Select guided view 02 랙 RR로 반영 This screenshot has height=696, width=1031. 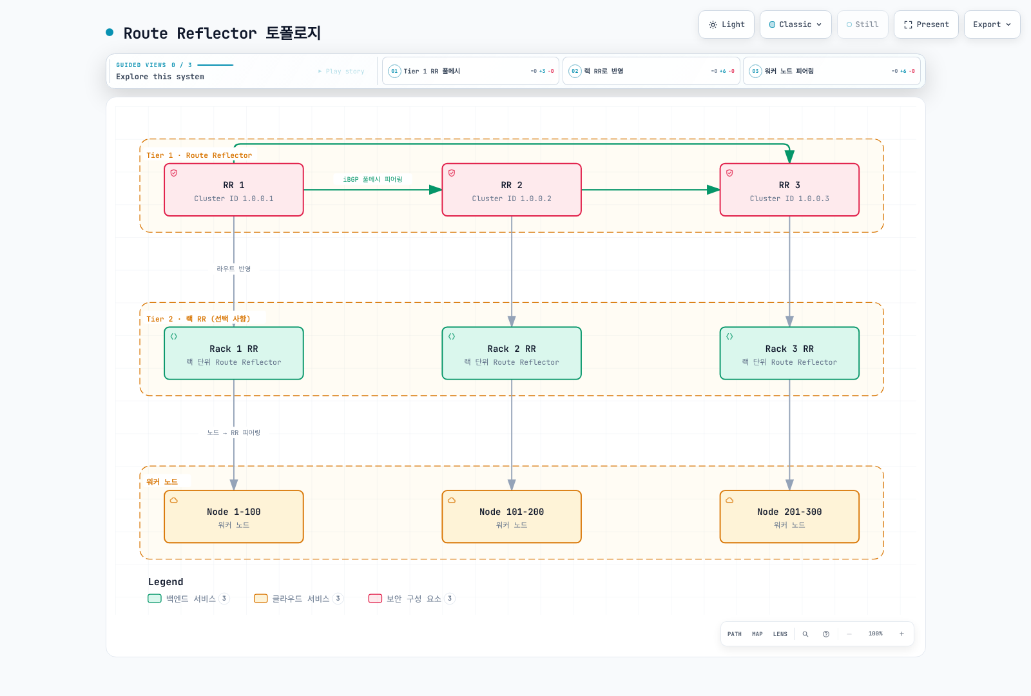point(651,71)
